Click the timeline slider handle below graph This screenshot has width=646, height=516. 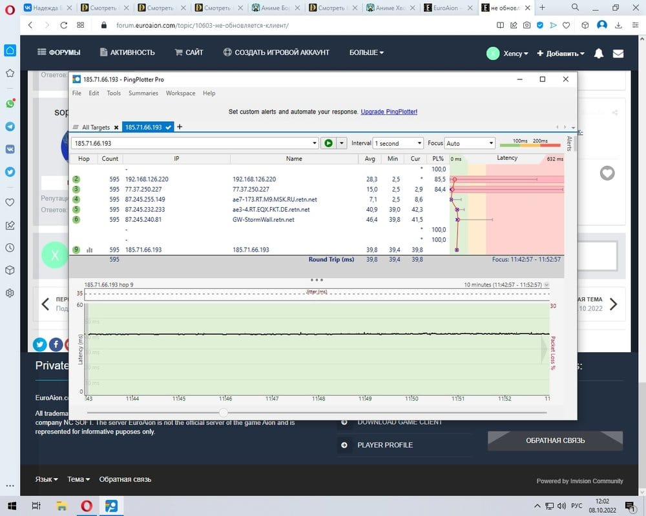click(x=223, y=412)
